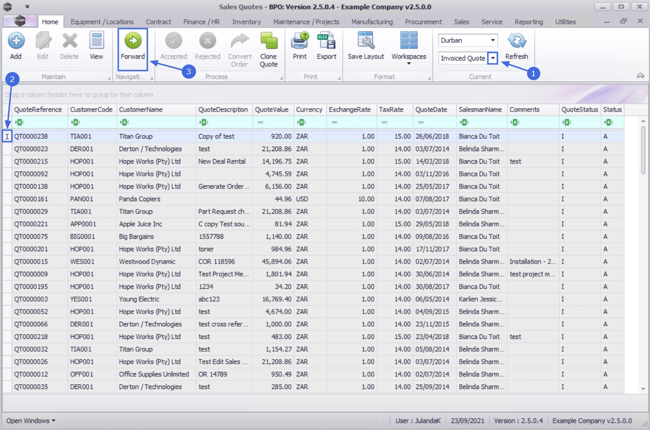Click the QuoteReference filter row cell
Viewport: 650px width, 430px height.
[x=40, y=123]
